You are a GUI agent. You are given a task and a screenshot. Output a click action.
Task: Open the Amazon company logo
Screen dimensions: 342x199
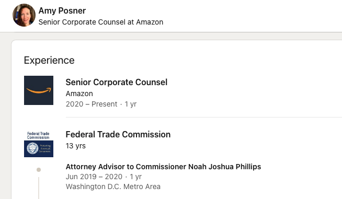click(x=39, y=90)
